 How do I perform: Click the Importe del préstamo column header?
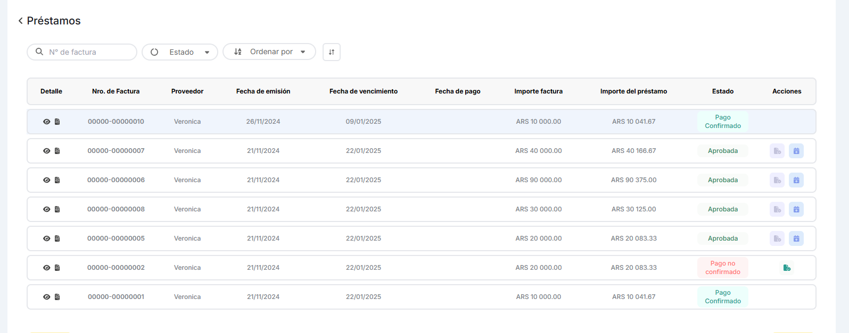633,91
